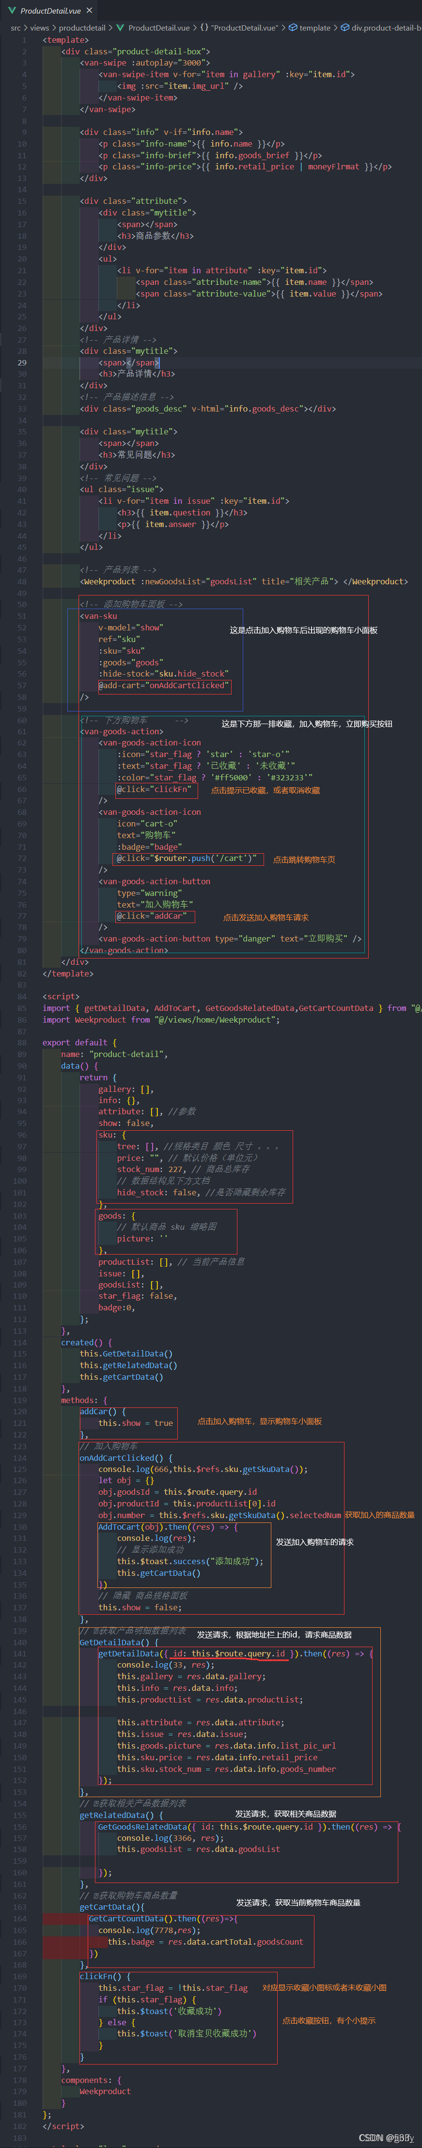422x2148 pixels.
Task: Click the <h3>商品参数</h3> heading line
Action: (x=155, y=236)
